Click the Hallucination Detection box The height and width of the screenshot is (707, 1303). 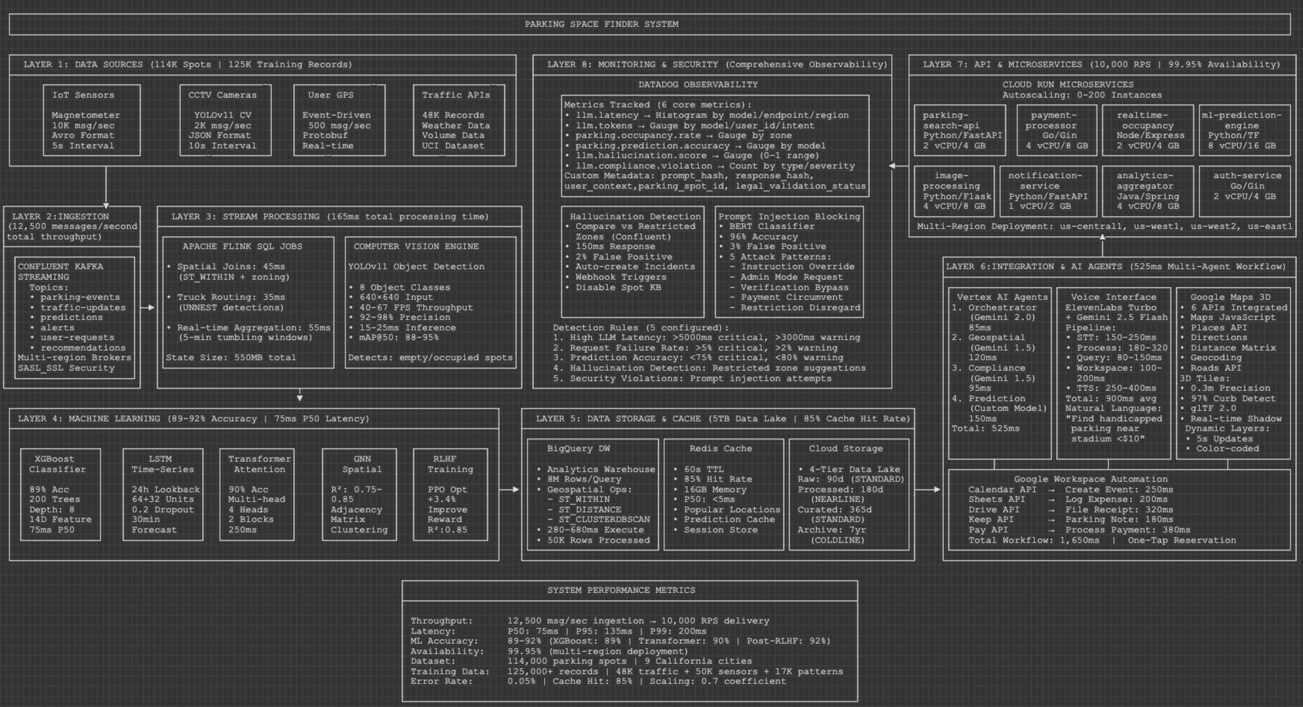pyautogui.click(x=632, y=262)
